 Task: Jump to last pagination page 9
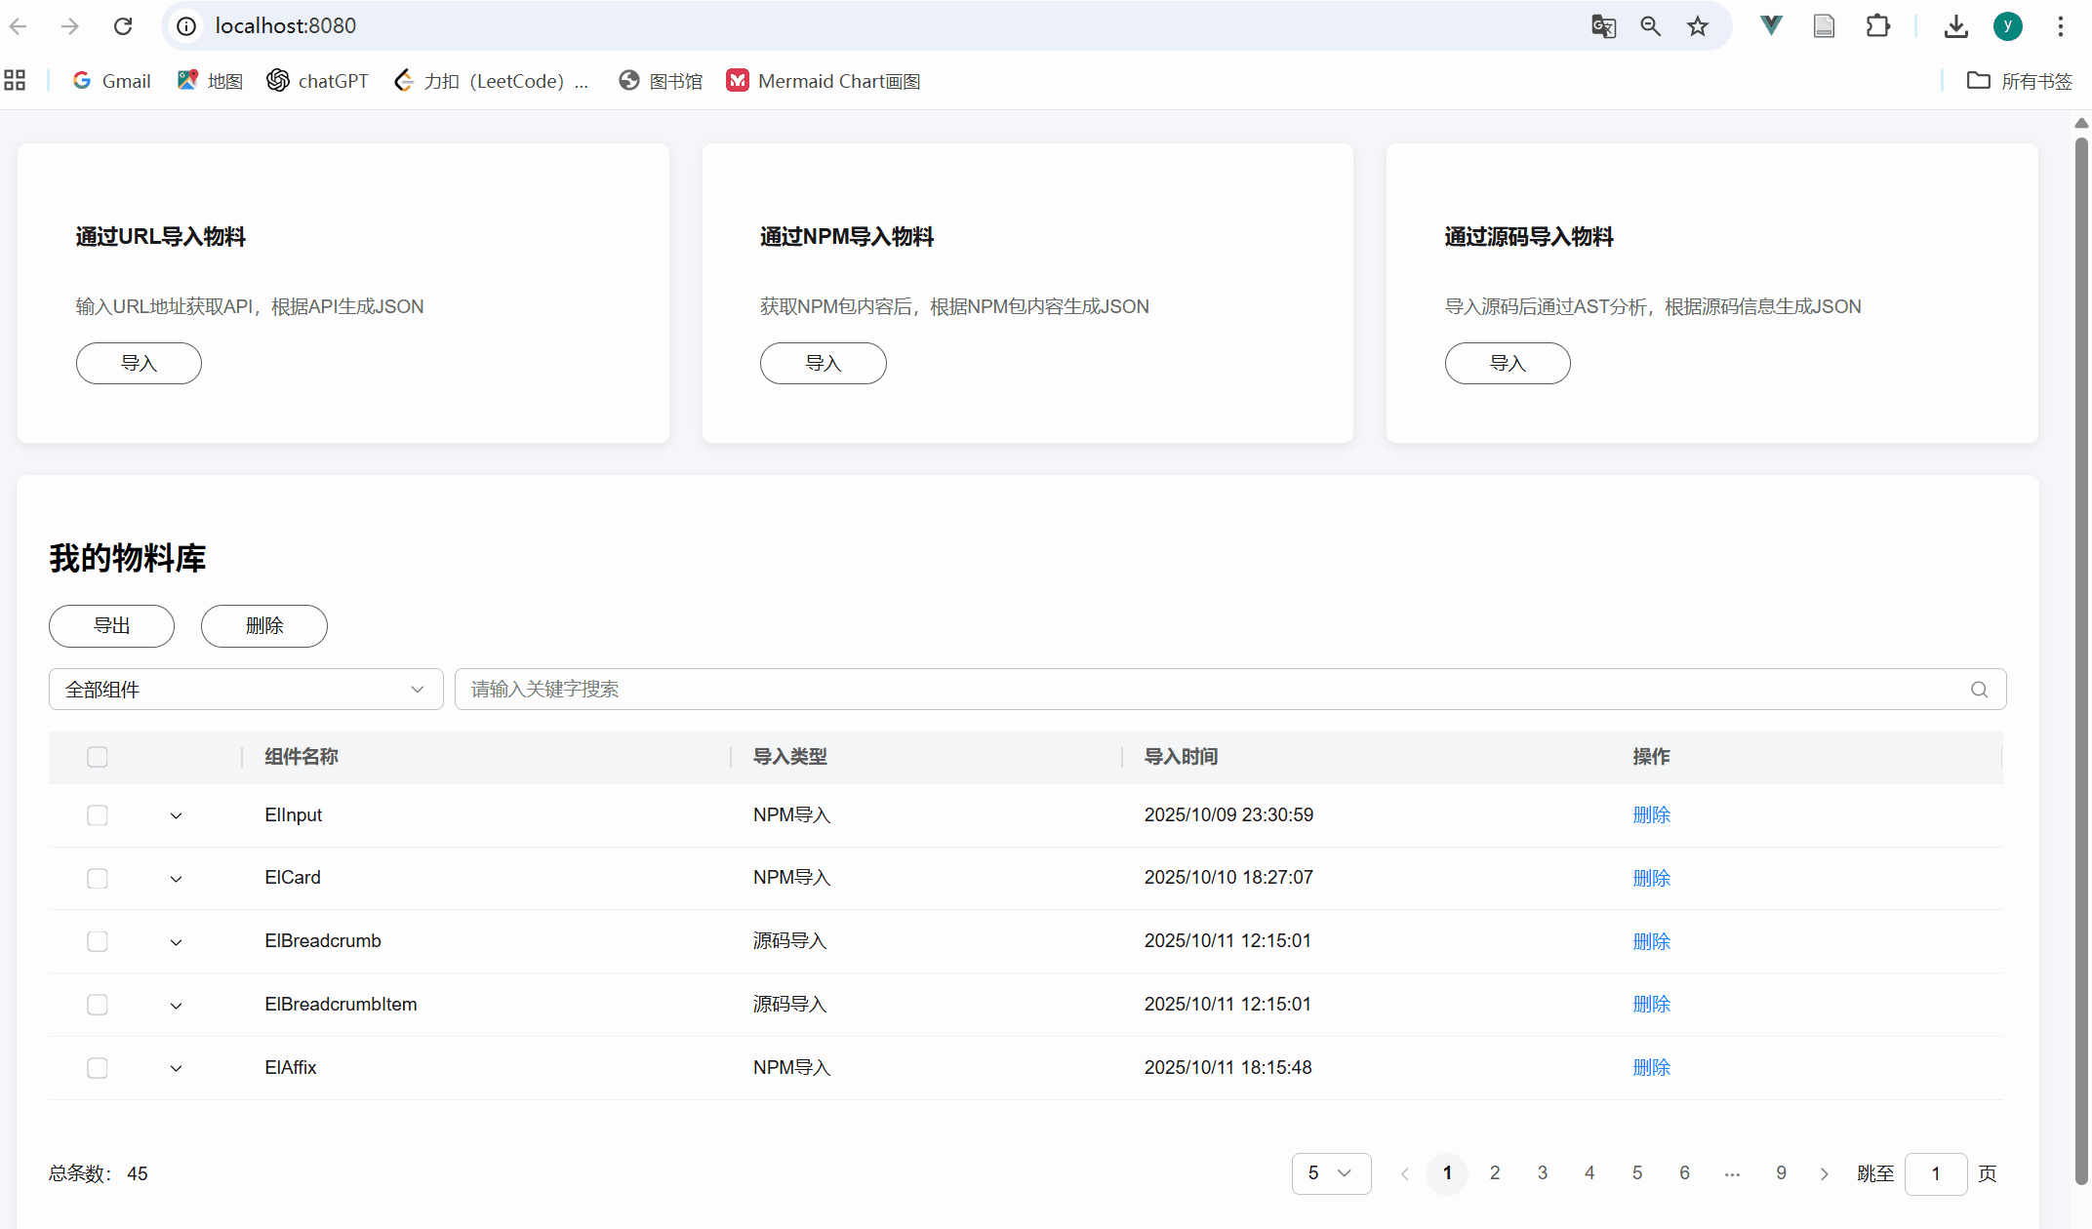point(1781,1173)
